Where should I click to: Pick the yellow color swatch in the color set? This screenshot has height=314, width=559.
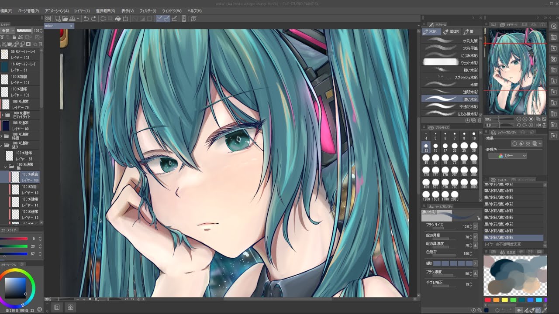[505, 300]
